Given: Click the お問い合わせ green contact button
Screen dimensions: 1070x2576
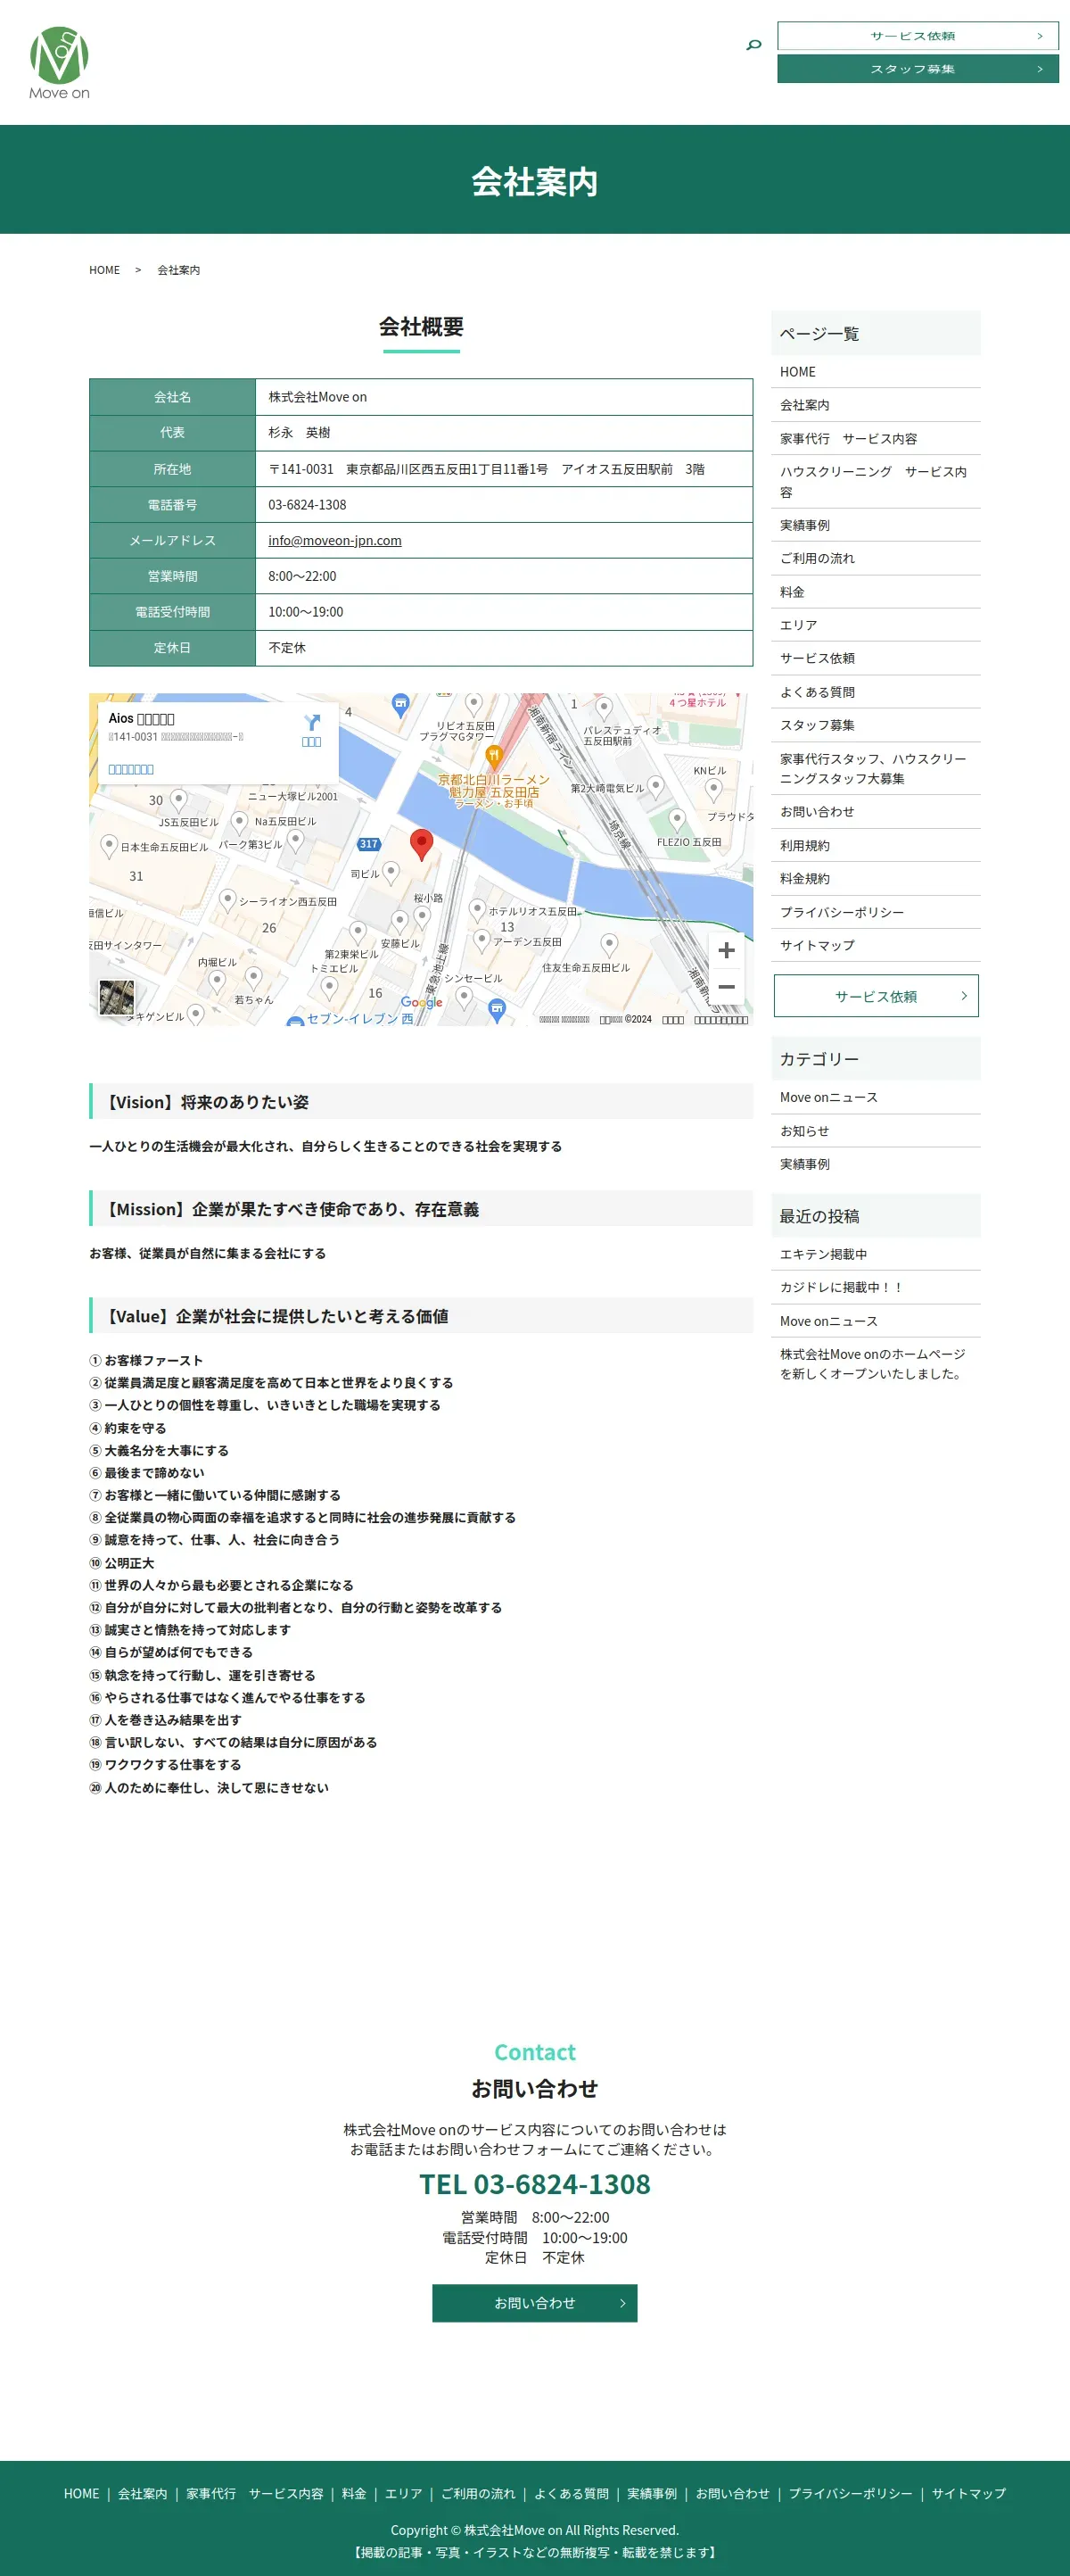Looking at the screenshot, I should [534, 2303].
